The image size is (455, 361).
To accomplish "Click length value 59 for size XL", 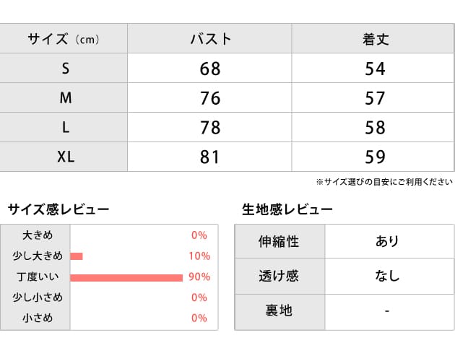I will click(376, 157).
